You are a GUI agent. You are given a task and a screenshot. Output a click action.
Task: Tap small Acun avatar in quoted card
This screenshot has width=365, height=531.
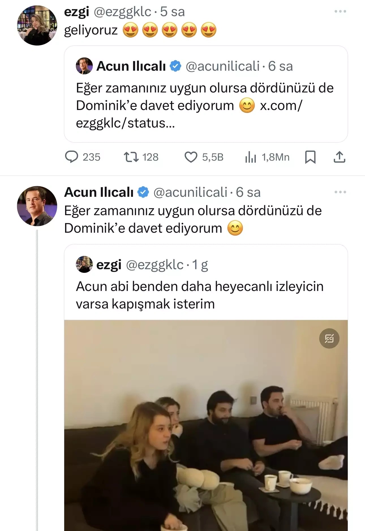[x=84, y=66]
